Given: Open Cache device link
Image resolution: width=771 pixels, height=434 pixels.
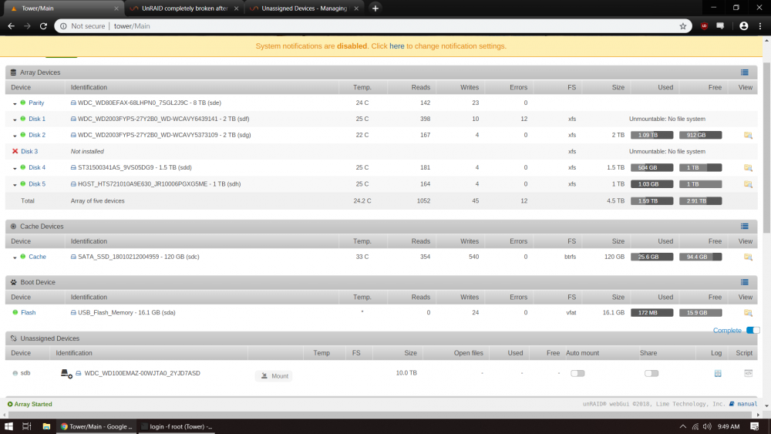Looking at the screenshot, I should (x=37, y=257).
